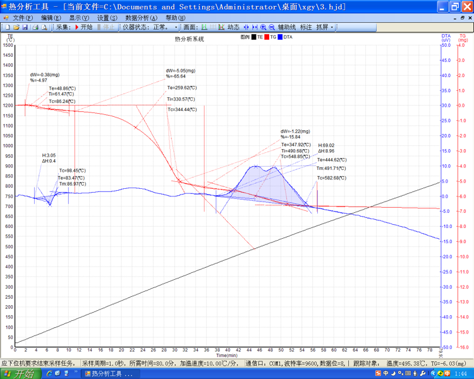
Task: Expand quick launch chevron
Action: pos(76,372)
